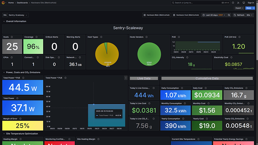Open the Last 30 days time picker
This screenshot has width=258, height=145.
[x=213, y=15]
